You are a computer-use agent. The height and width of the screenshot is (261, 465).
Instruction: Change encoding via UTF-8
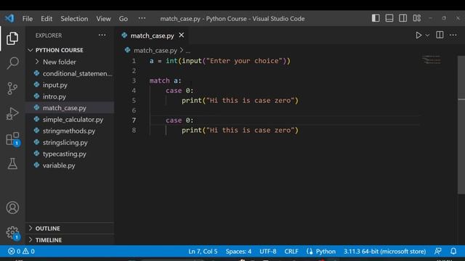(268, 252)
